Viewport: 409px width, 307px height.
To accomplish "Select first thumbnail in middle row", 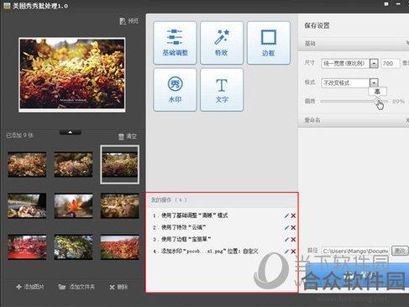I will click(x=27, y=206).
